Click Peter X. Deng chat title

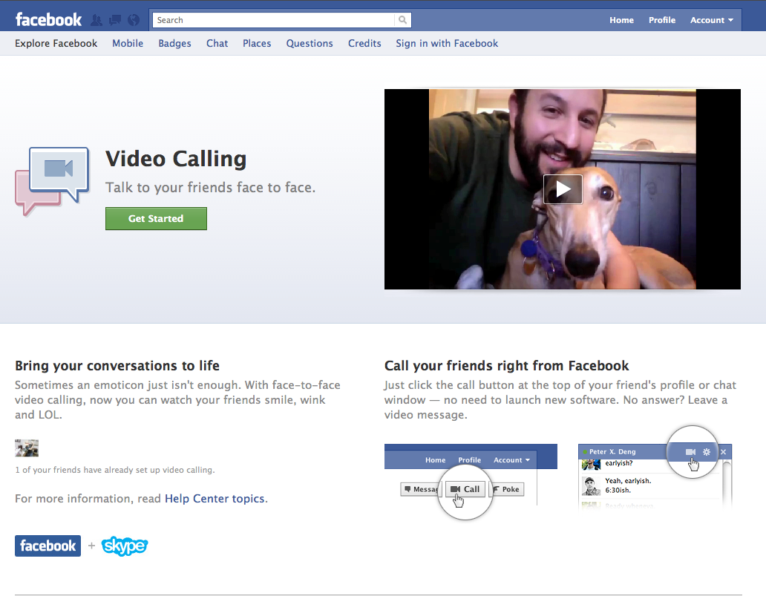pyautogui.click(x=612, y=452)
